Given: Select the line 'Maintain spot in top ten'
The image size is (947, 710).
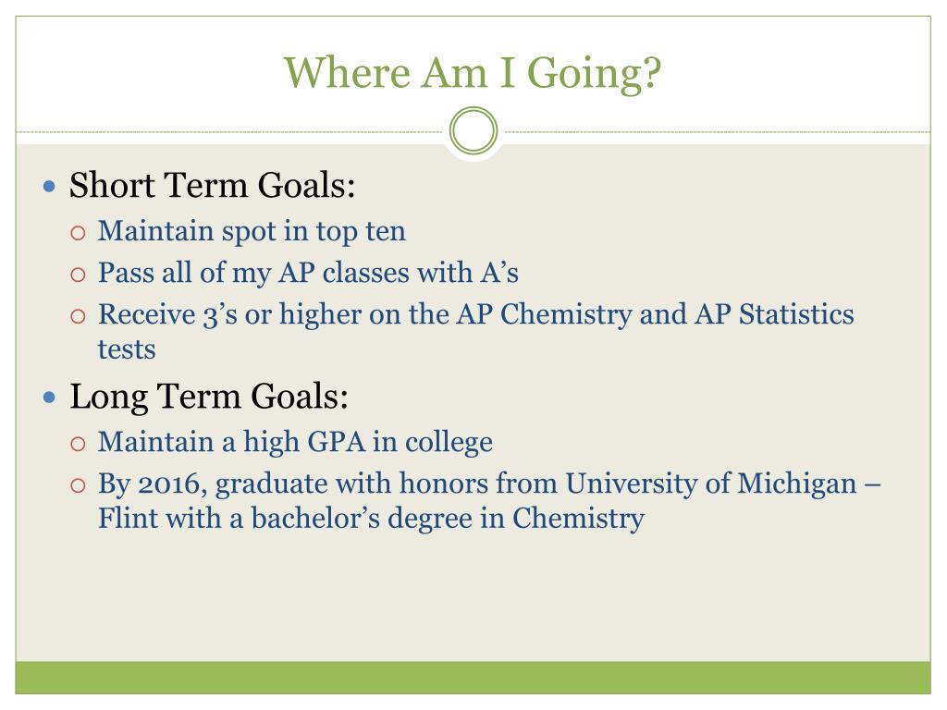Looking at the screenshot, I should coord(252,231).
